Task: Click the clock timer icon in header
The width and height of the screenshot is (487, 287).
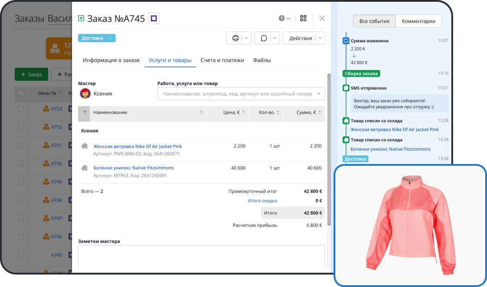Action: 281,18
